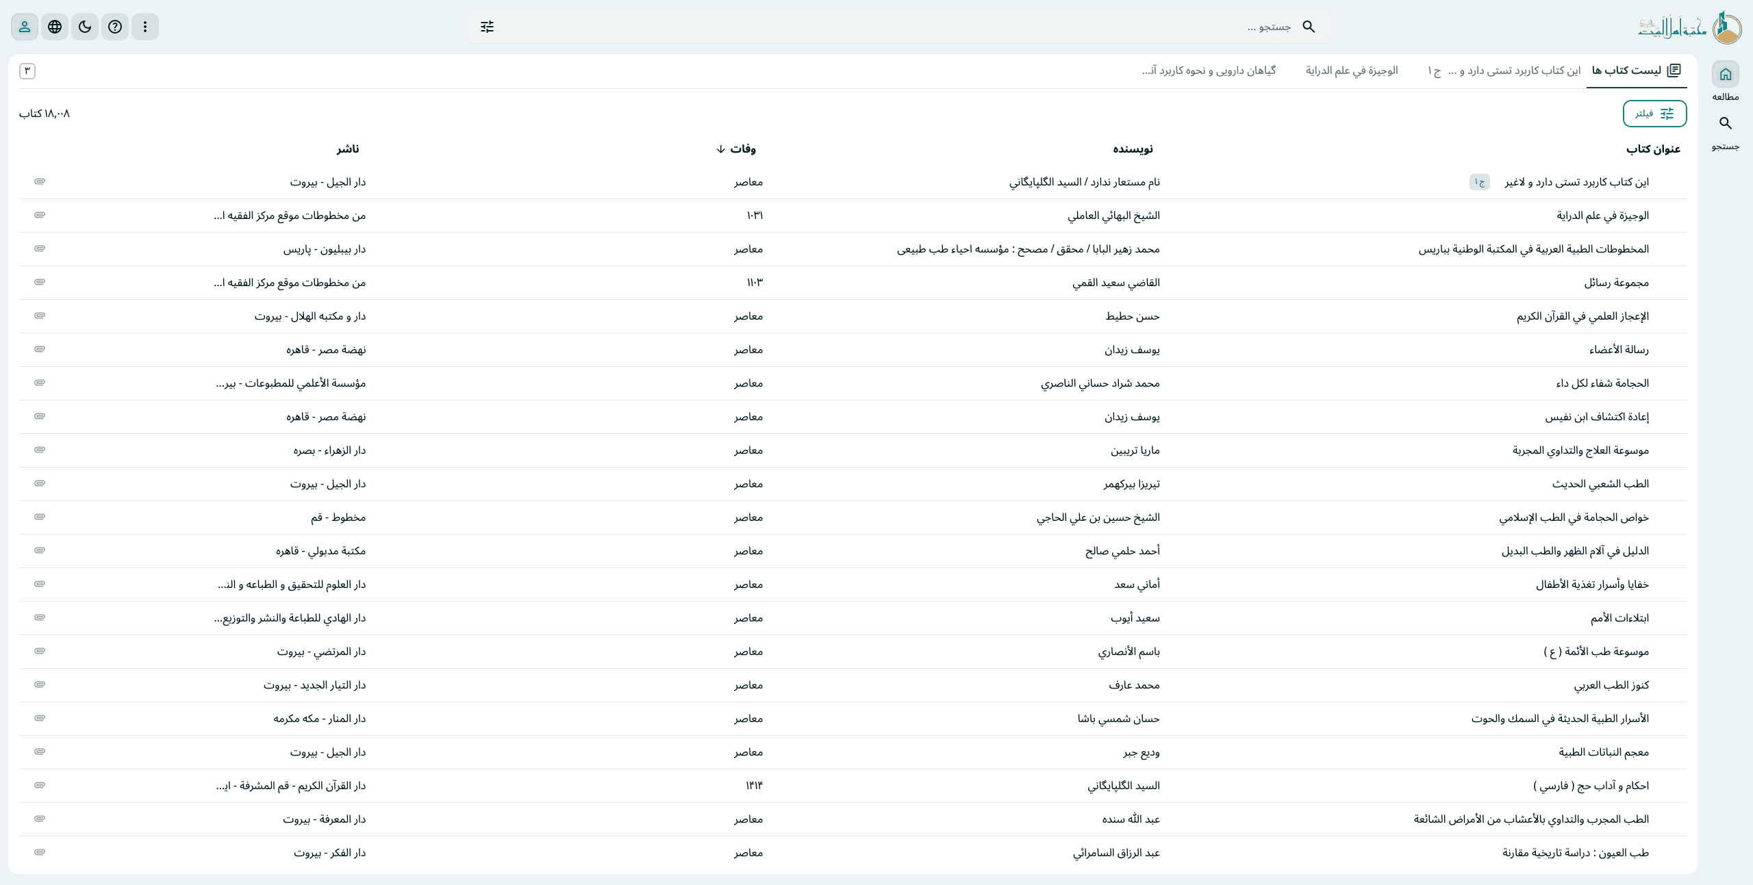Open book مجموعة رسائل
Image resolution: width=1753 pixels, height=885 pixels.
click(x=1616, y=283)
